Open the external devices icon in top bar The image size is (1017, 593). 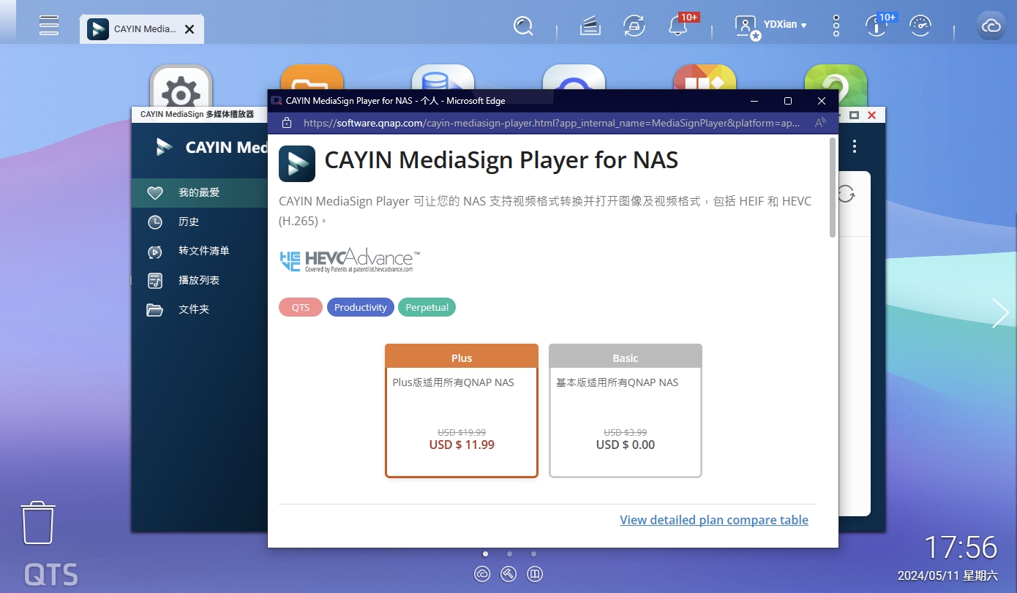(x=634, y=26)
